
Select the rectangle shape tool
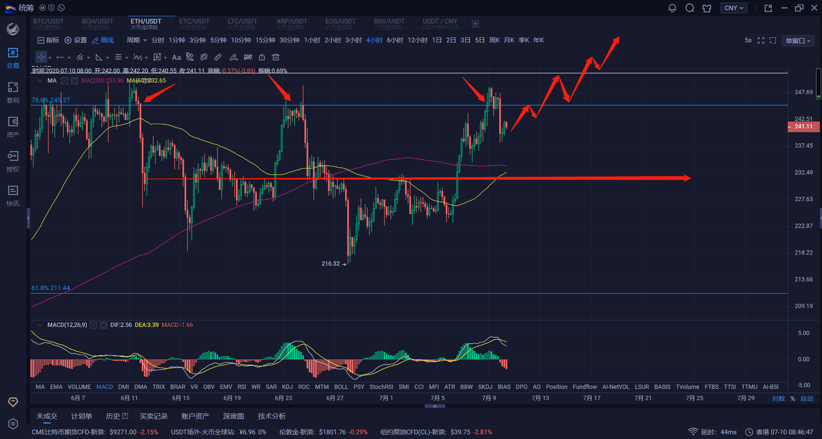pyautogui.click(x=157, y=57)
